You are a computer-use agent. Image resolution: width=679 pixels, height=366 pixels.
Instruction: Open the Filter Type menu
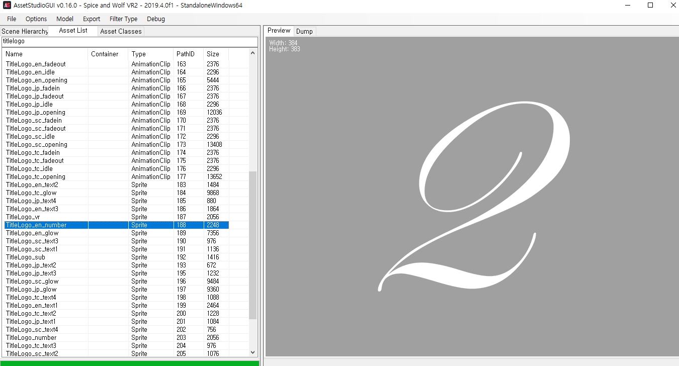[x=123, y=19]
